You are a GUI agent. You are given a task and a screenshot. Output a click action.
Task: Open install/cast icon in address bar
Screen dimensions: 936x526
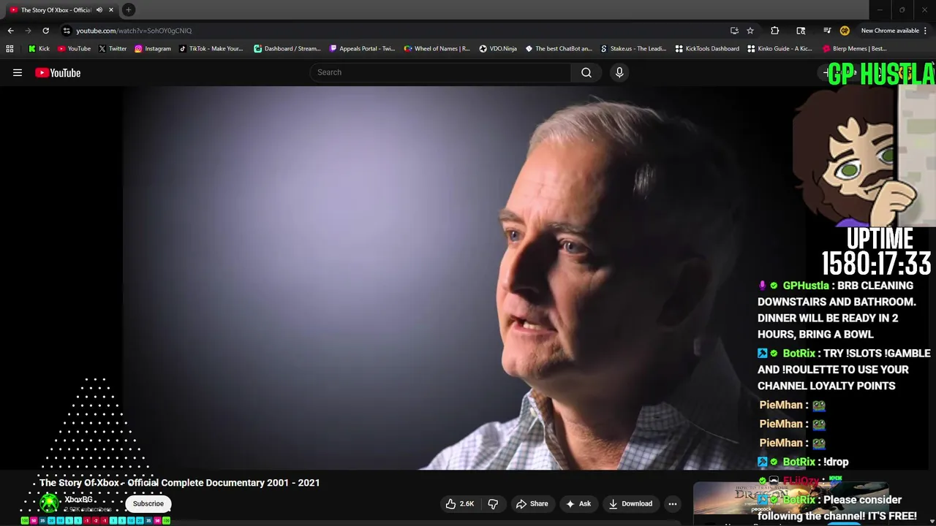pos(734,31)
